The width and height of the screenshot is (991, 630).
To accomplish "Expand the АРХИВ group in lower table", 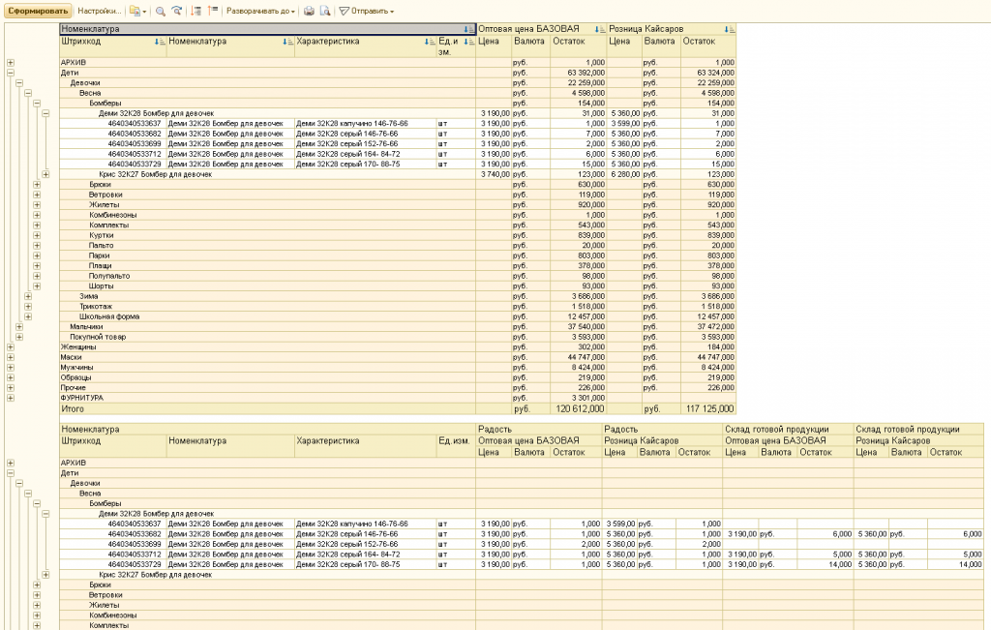I will click(x=10, y=463).
